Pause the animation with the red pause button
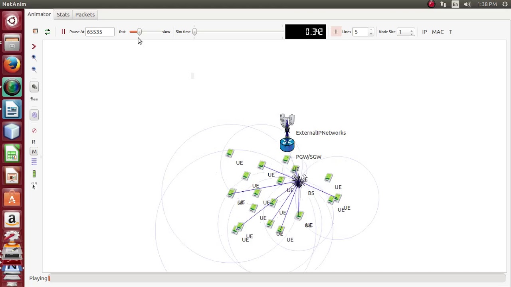 pyautogui.click(x=63, y=31)
